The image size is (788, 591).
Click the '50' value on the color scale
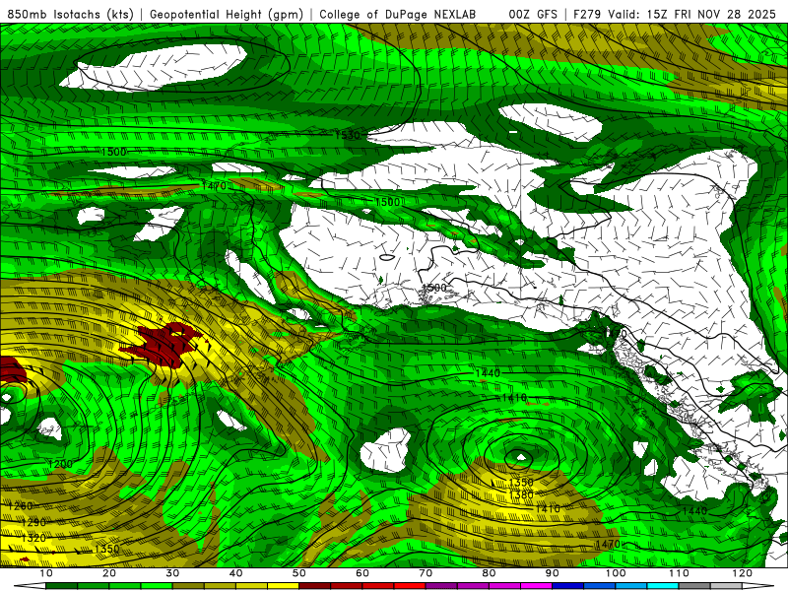click(x=299, y=573)
